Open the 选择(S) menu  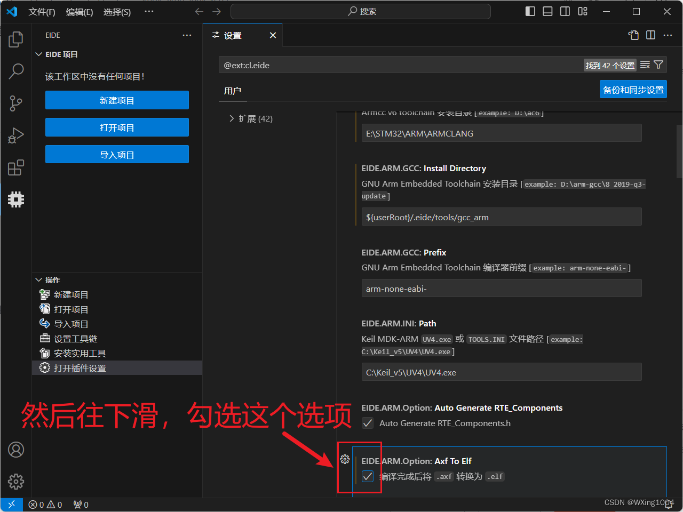coord(117,12)
